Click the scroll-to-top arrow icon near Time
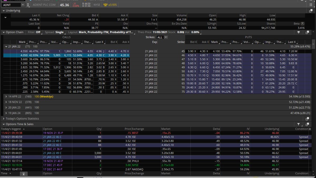This screenshot has height=178, width=316. click(23, 174)
